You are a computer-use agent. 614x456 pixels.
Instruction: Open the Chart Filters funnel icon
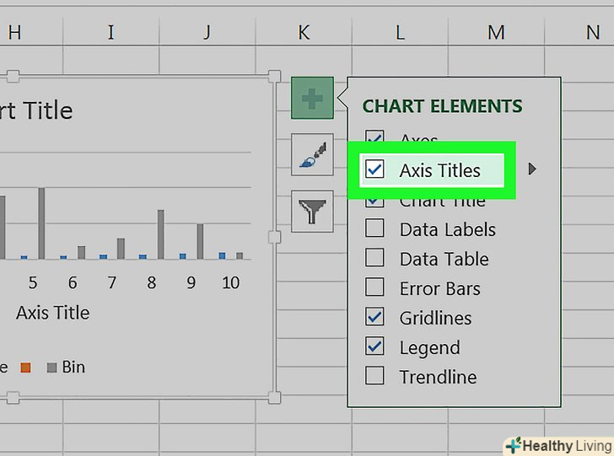(312, 211)
